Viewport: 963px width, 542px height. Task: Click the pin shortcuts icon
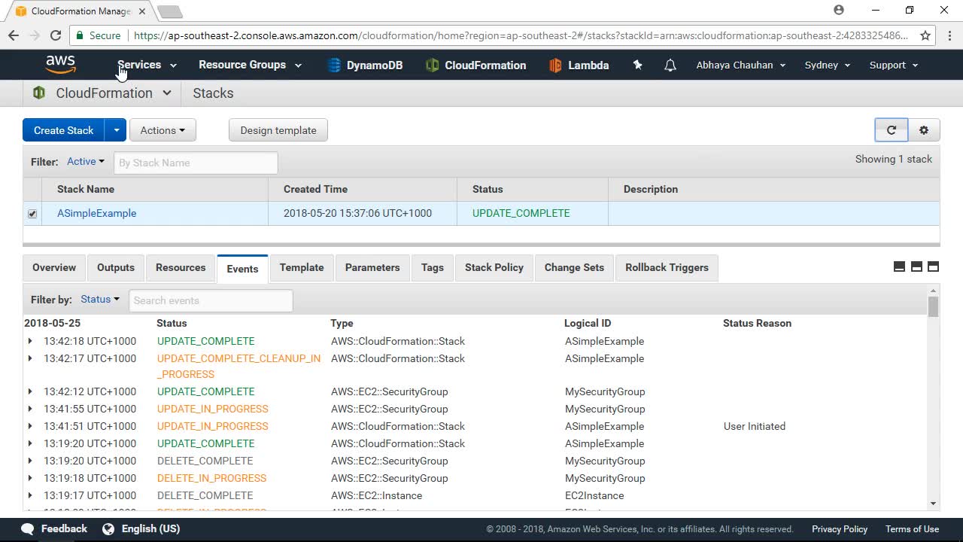click(637, 65)
